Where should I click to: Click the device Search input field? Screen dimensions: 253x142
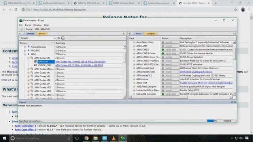tap(41, 38)
